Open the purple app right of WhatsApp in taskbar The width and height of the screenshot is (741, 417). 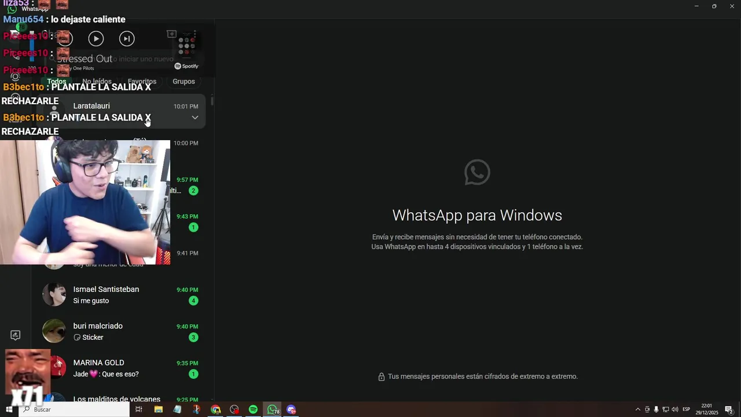click(291, 409)
